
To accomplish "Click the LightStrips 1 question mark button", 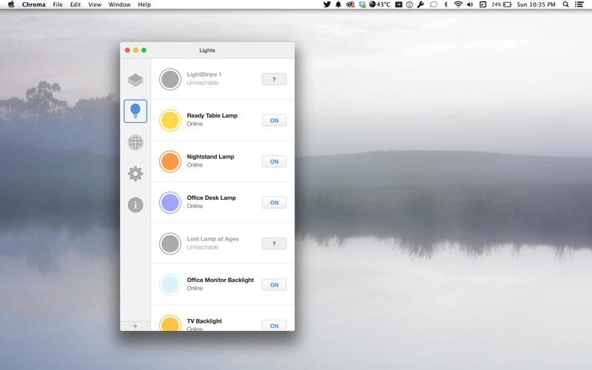I will coord(274,79).
